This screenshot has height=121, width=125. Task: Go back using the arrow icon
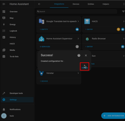tap(39, 4)
